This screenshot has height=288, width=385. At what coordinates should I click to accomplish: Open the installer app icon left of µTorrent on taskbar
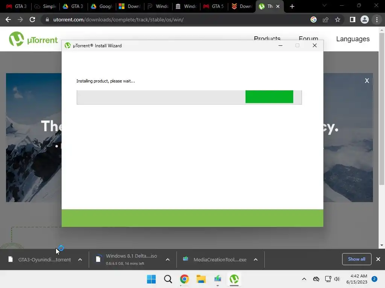click(x=218, y=279)
